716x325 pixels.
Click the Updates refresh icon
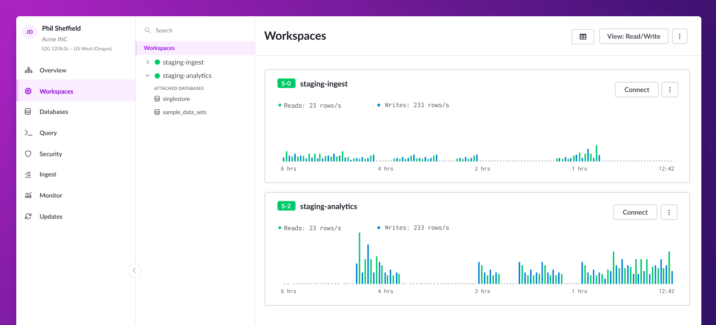tap(28, 217)
